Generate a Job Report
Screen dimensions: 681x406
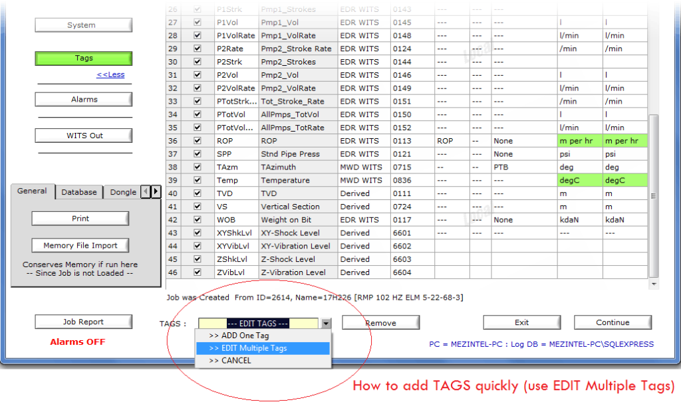coord(83,322)
